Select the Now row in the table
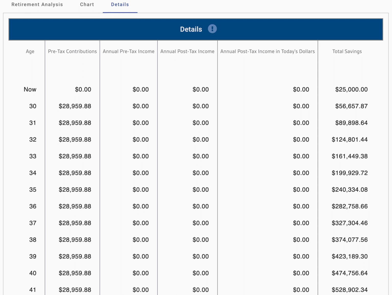Viewport: 392px width, 295px height. pyautogui.click(x=30, y=89)
